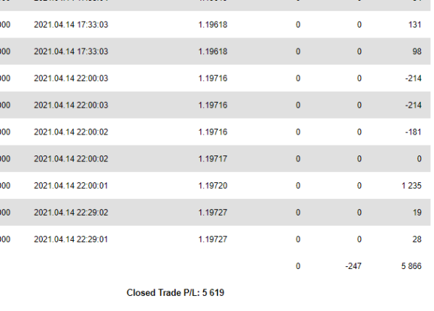434x311 pixels.
Task: Select the profit value 19
Action: (417, 213)
